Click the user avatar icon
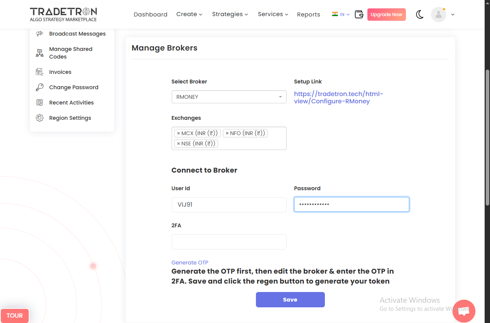 (x=439, y=15)
